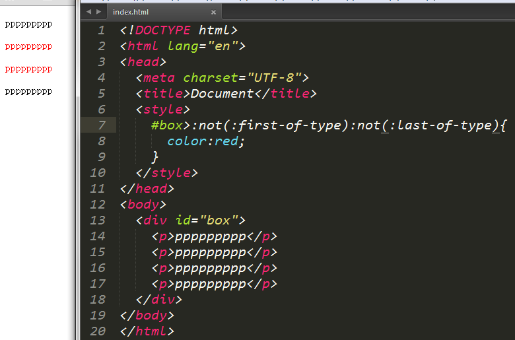The width and height of the screenshot is (515, 340).
Task: Click the p element on line 16
Action: pos(214,268)
